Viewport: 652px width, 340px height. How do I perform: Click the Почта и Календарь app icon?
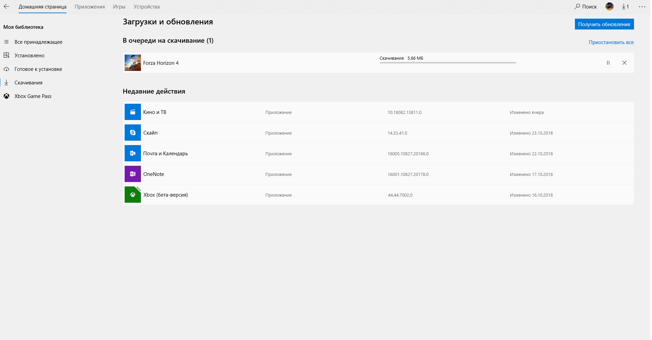coord(133,153)
